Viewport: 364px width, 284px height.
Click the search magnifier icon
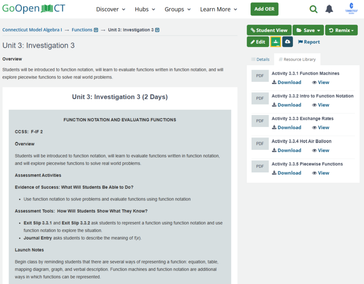tap(314, 9)
